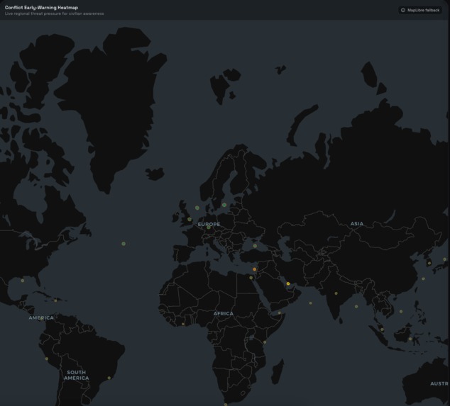Select the marker in the East China Sea
The width and height of the screenshot is (450, 406).
pyautogui.click(x=423, y=278)
